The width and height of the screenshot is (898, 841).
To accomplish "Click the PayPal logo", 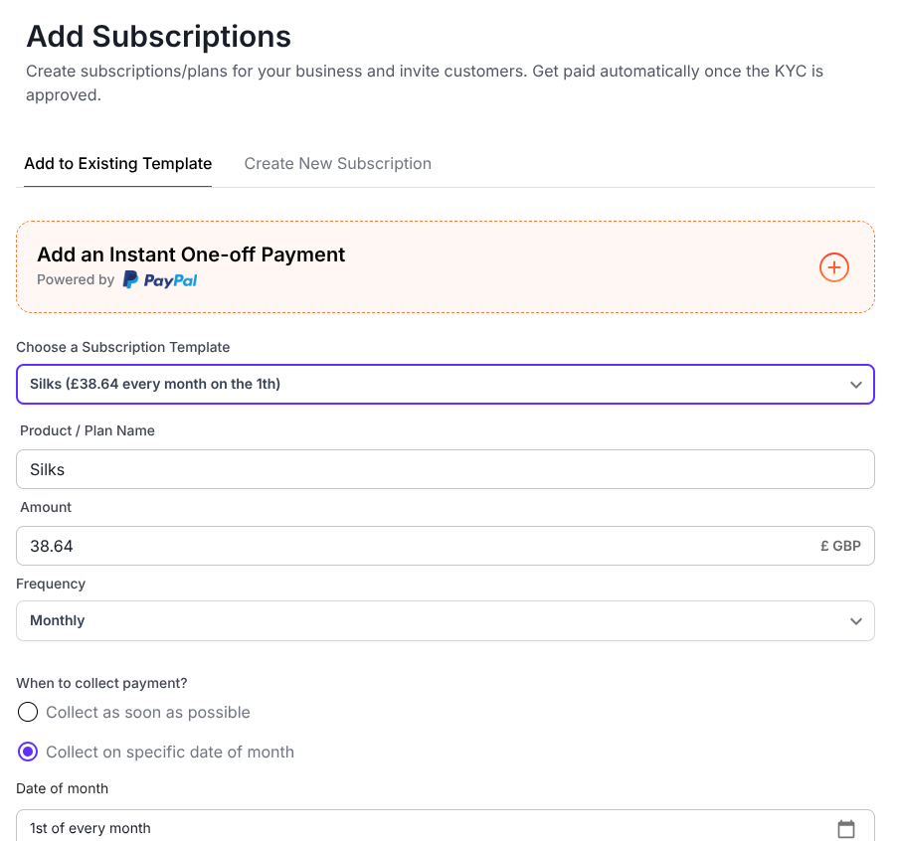I will pyautogui.click(x=160, y=280).
